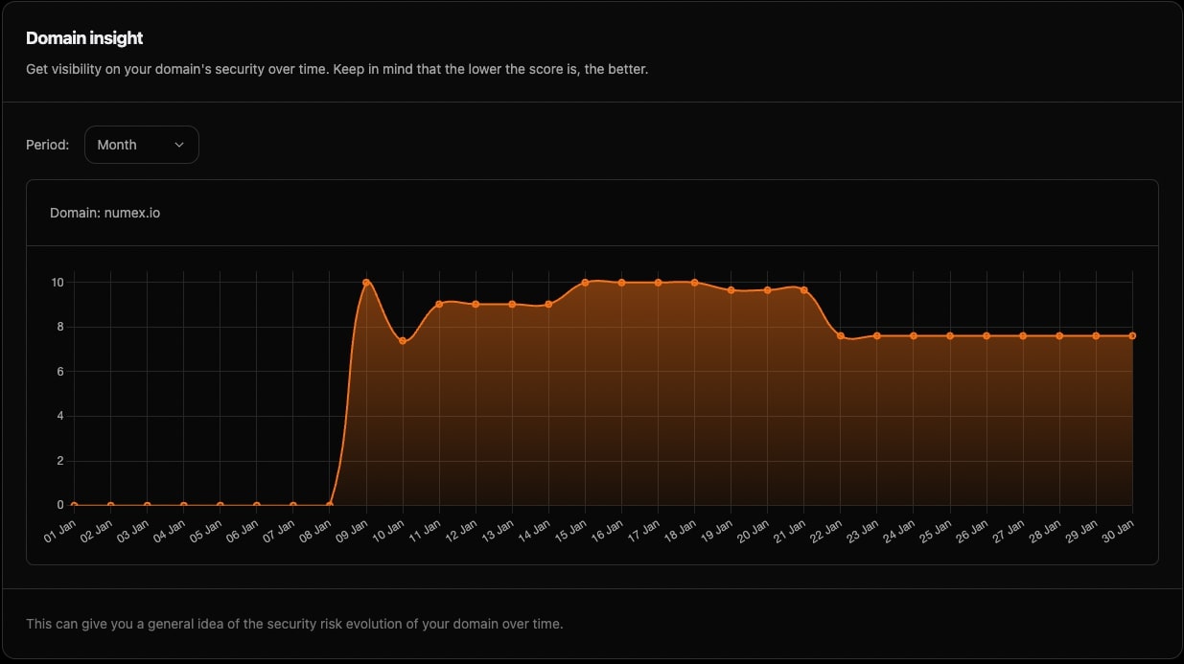1184x664 pixels.
Task: Select the peak data point on 09 Jan
Action: (x=367, y=282)
